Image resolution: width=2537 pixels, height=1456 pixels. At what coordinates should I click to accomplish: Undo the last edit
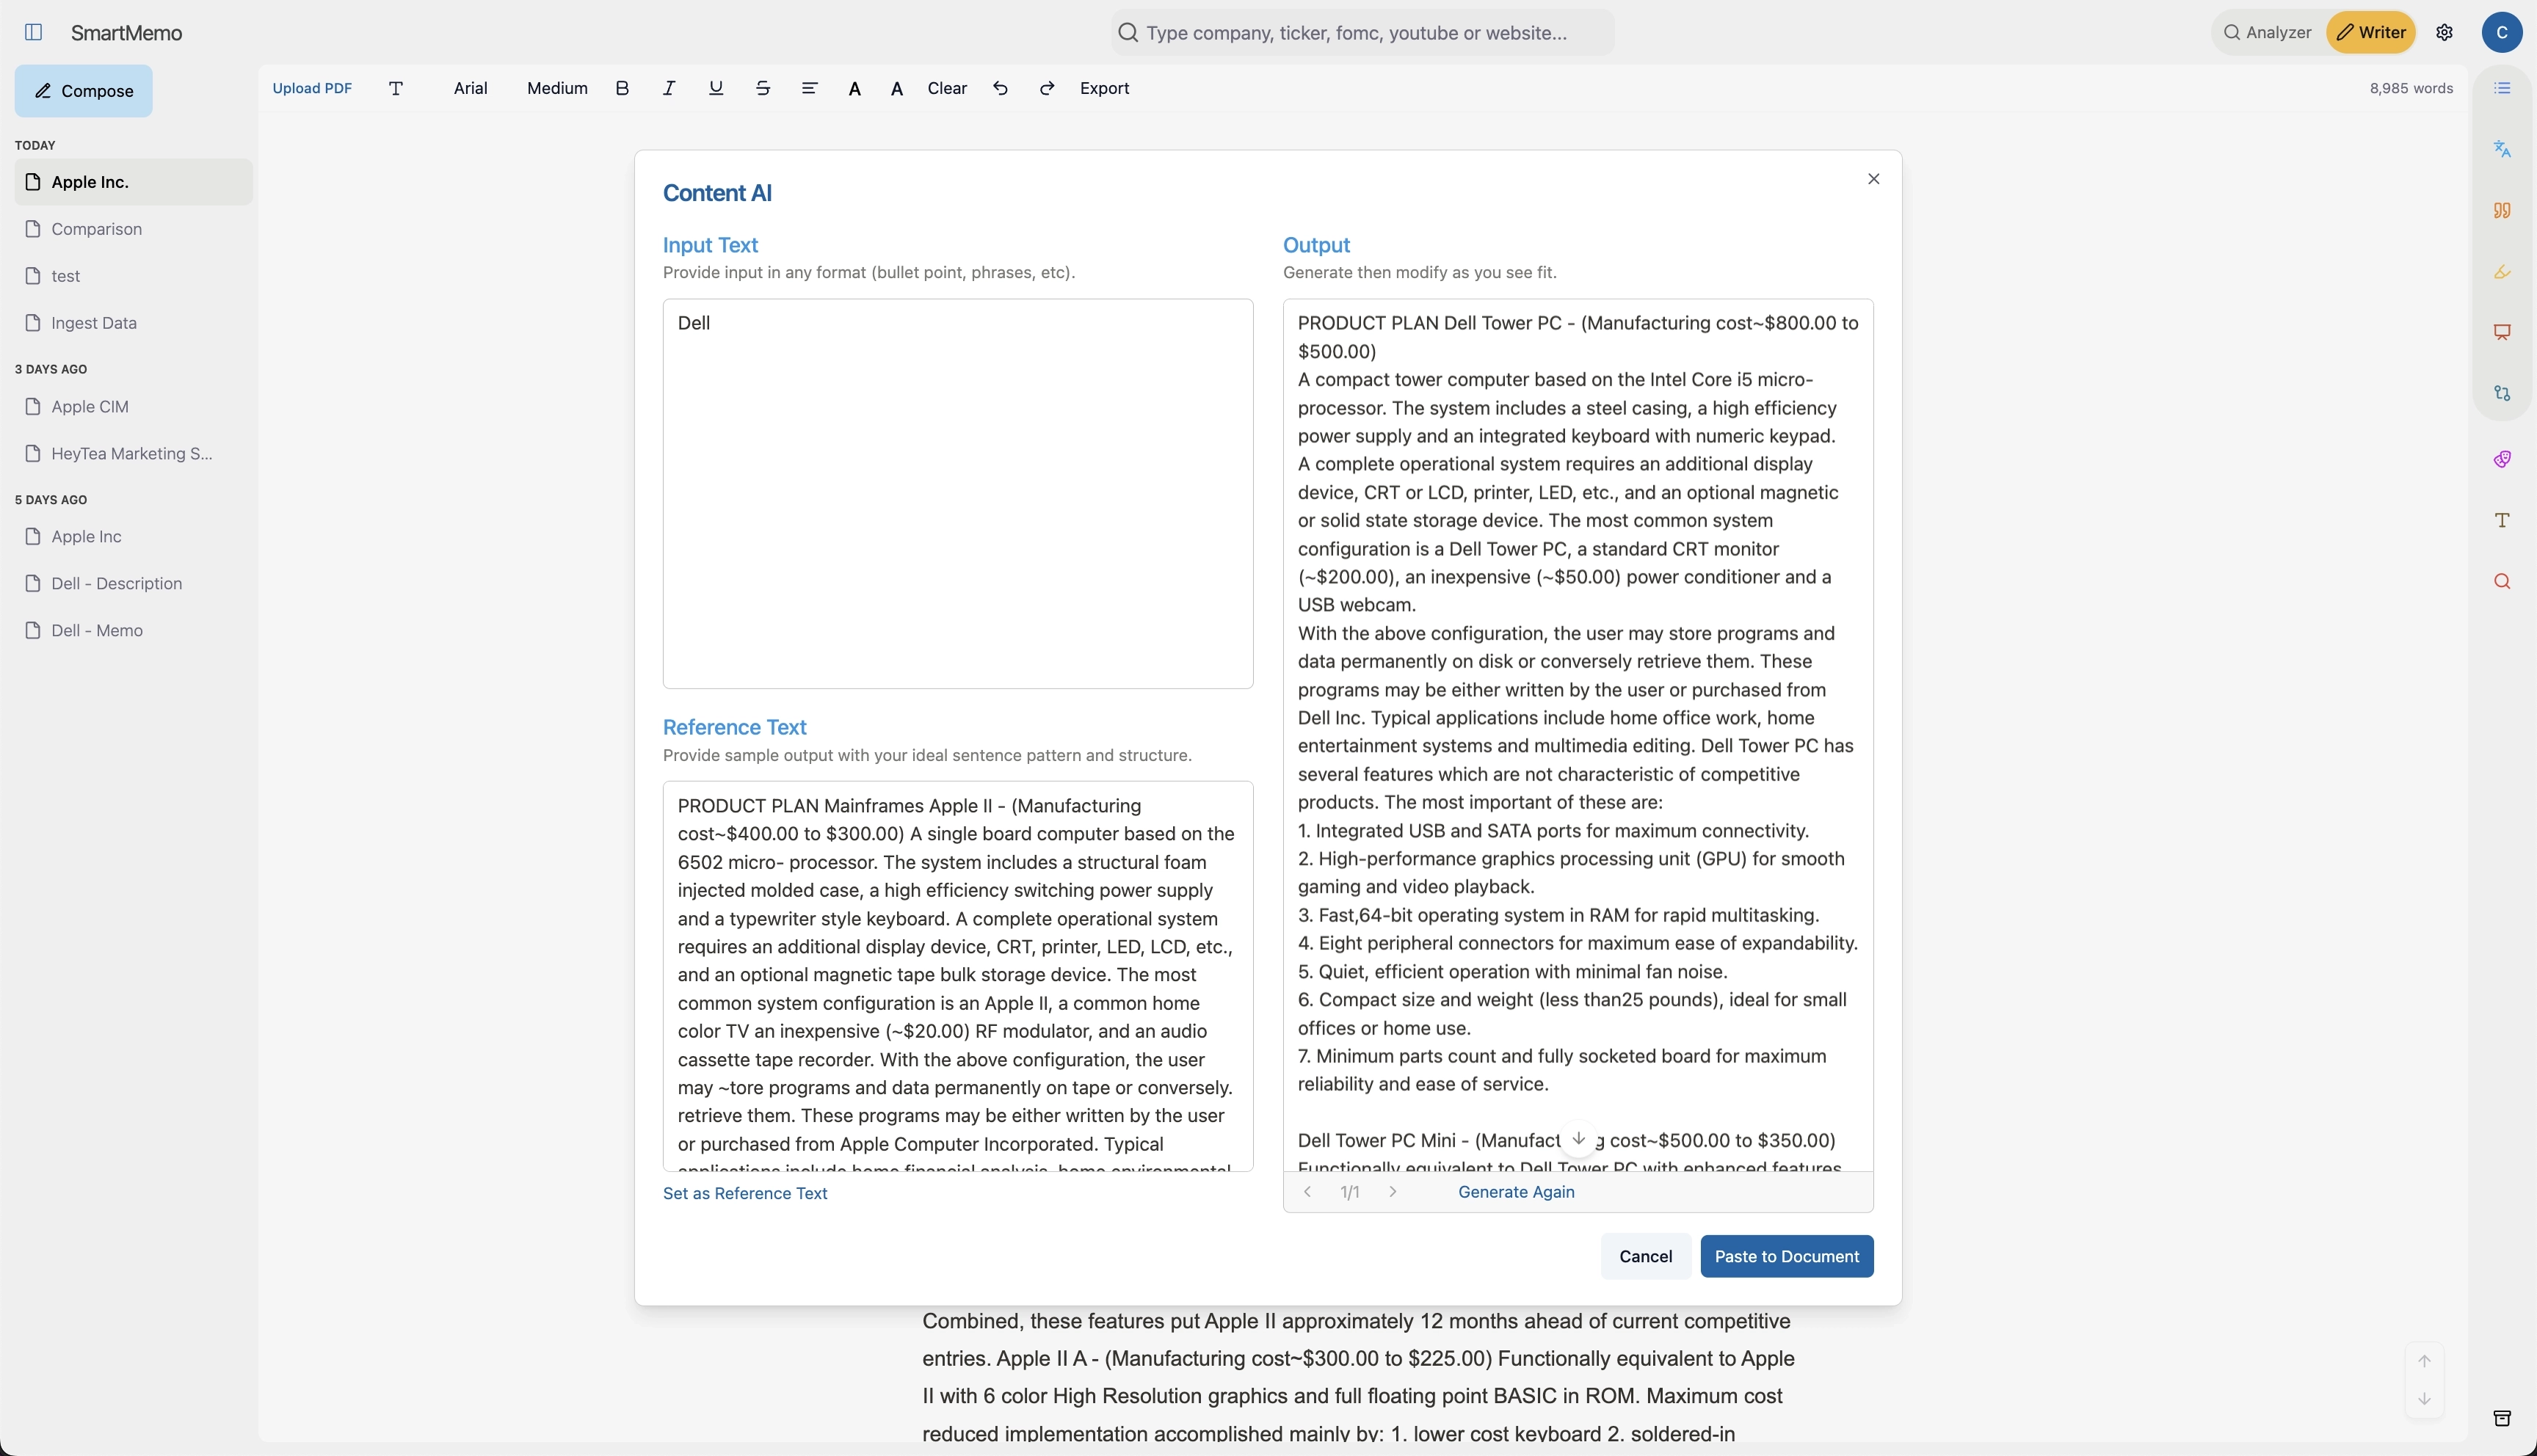click(1000, 88)
